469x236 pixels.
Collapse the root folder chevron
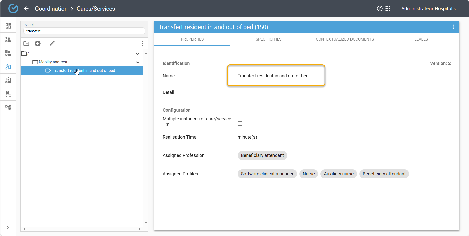tap(138, 54)
